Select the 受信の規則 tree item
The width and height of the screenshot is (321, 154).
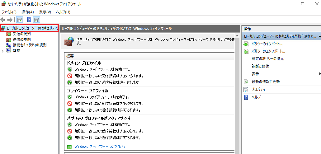pyautogui.click(x=22, y=34)
